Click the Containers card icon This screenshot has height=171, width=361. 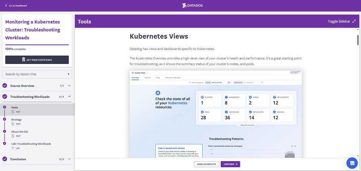(x=226, y=112)
